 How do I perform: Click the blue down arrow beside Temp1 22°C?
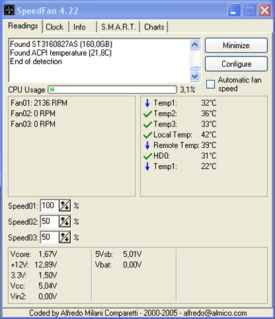(147, 166)
